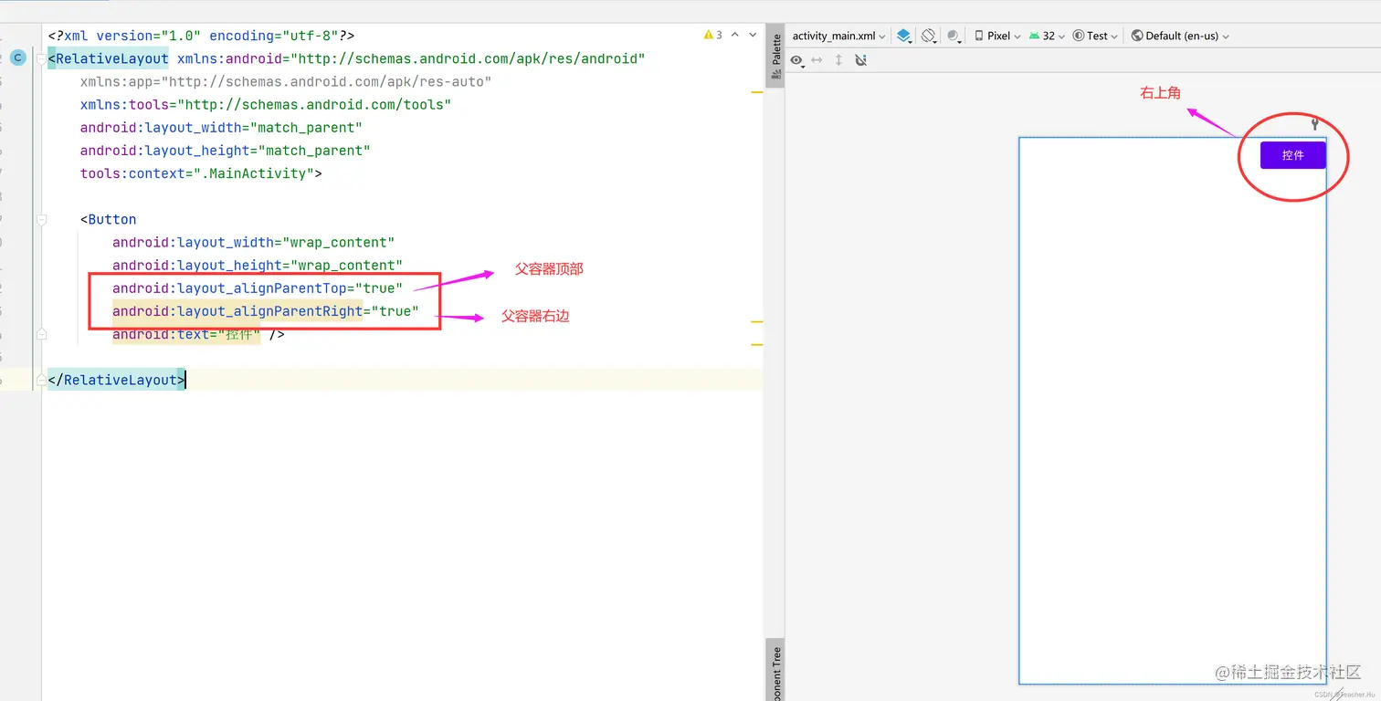Toggle the autoconnect magnet icon
This screenshot has width=1381, height=701.
pos(860,60)
